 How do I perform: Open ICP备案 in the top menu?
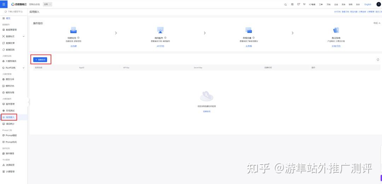(312, 4)
